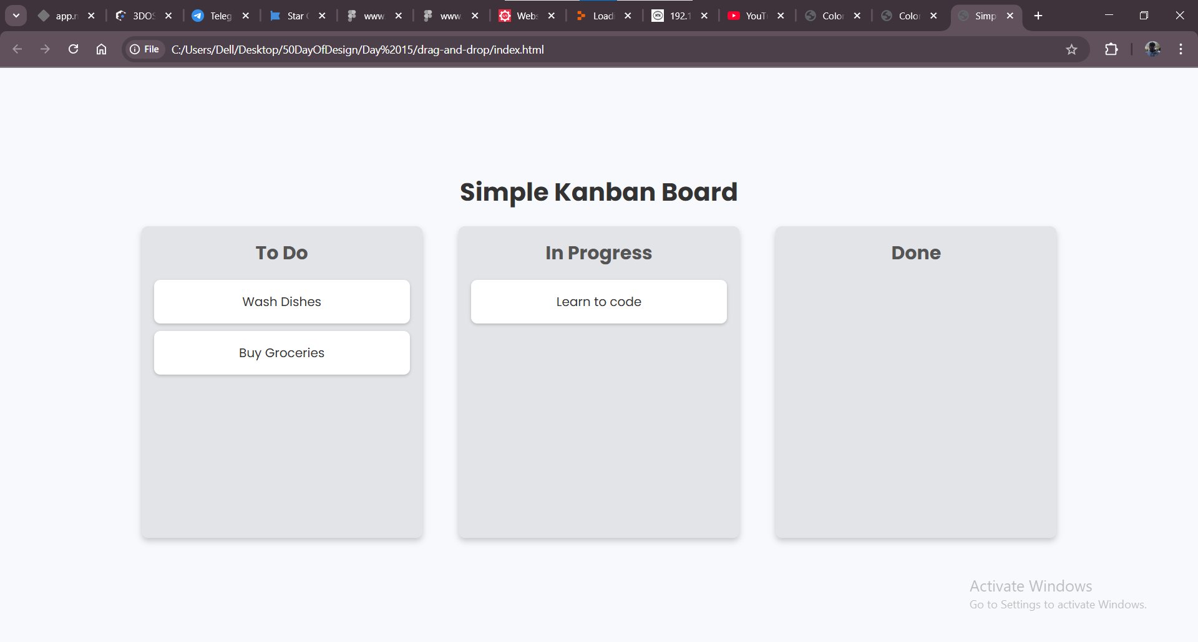Expand the tab search dropdown arrow
The height and width of the screenshot is (642, 1198).
[16, 16]
